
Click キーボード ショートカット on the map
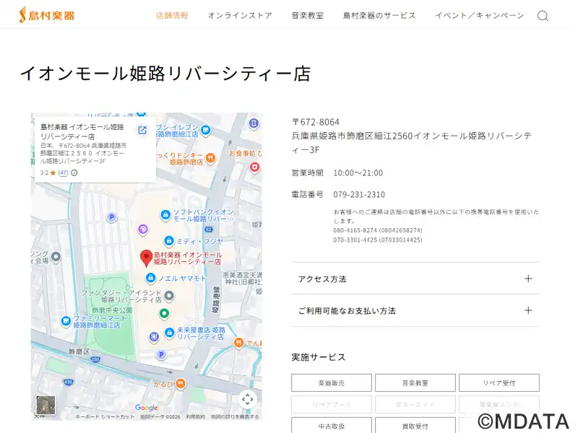tap(105, 416)
